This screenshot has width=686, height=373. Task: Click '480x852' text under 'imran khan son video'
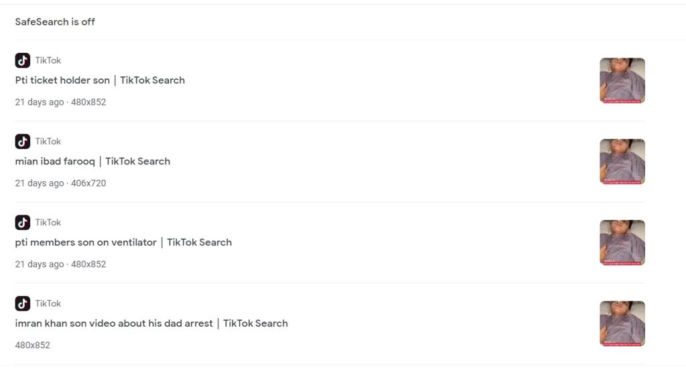pyautogui.click(x=32, y=346)
